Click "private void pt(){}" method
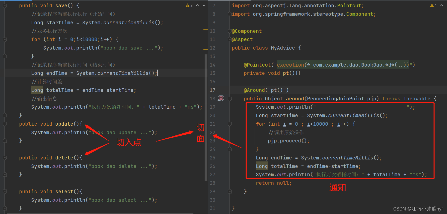 pyautogui.click(x=272, y=73)
